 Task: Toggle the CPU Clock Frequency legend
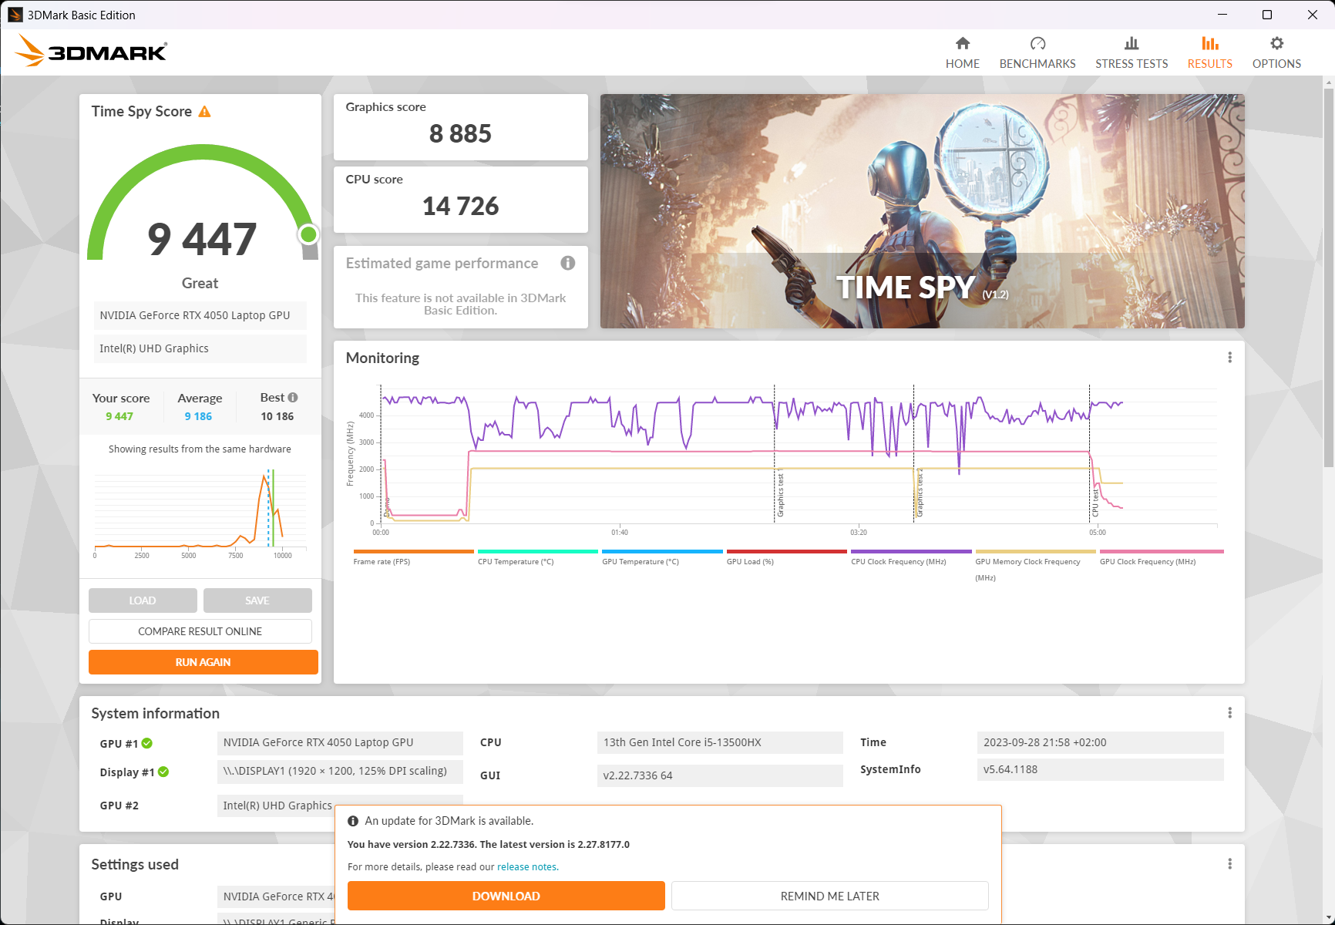pyautogui.click(x=911, y=557)
